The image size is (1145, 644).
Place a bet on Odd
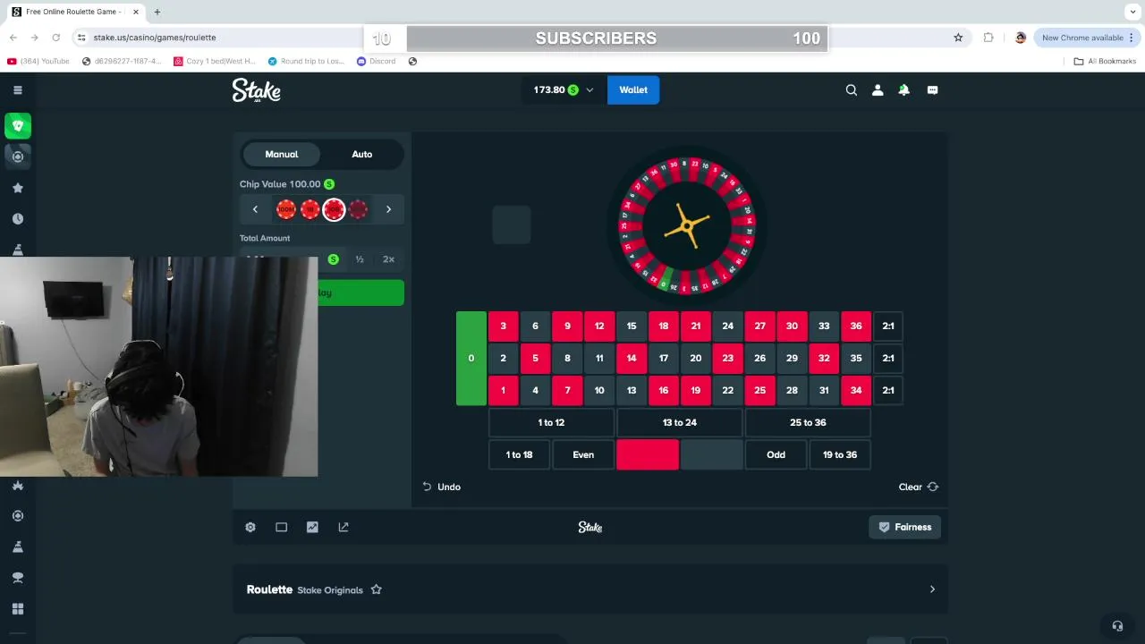776,454
